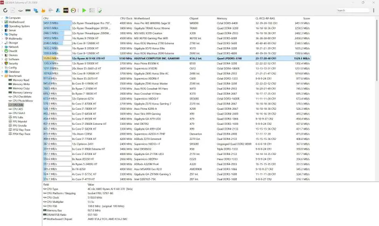Open the Report page icon in toolbar
The width and height of the screenshot is (379, 226).
[x=13, y=10]
